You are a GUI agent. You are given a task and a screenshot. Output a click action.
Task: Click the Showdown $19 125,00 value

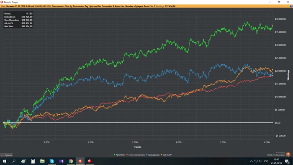click(27, 17)
